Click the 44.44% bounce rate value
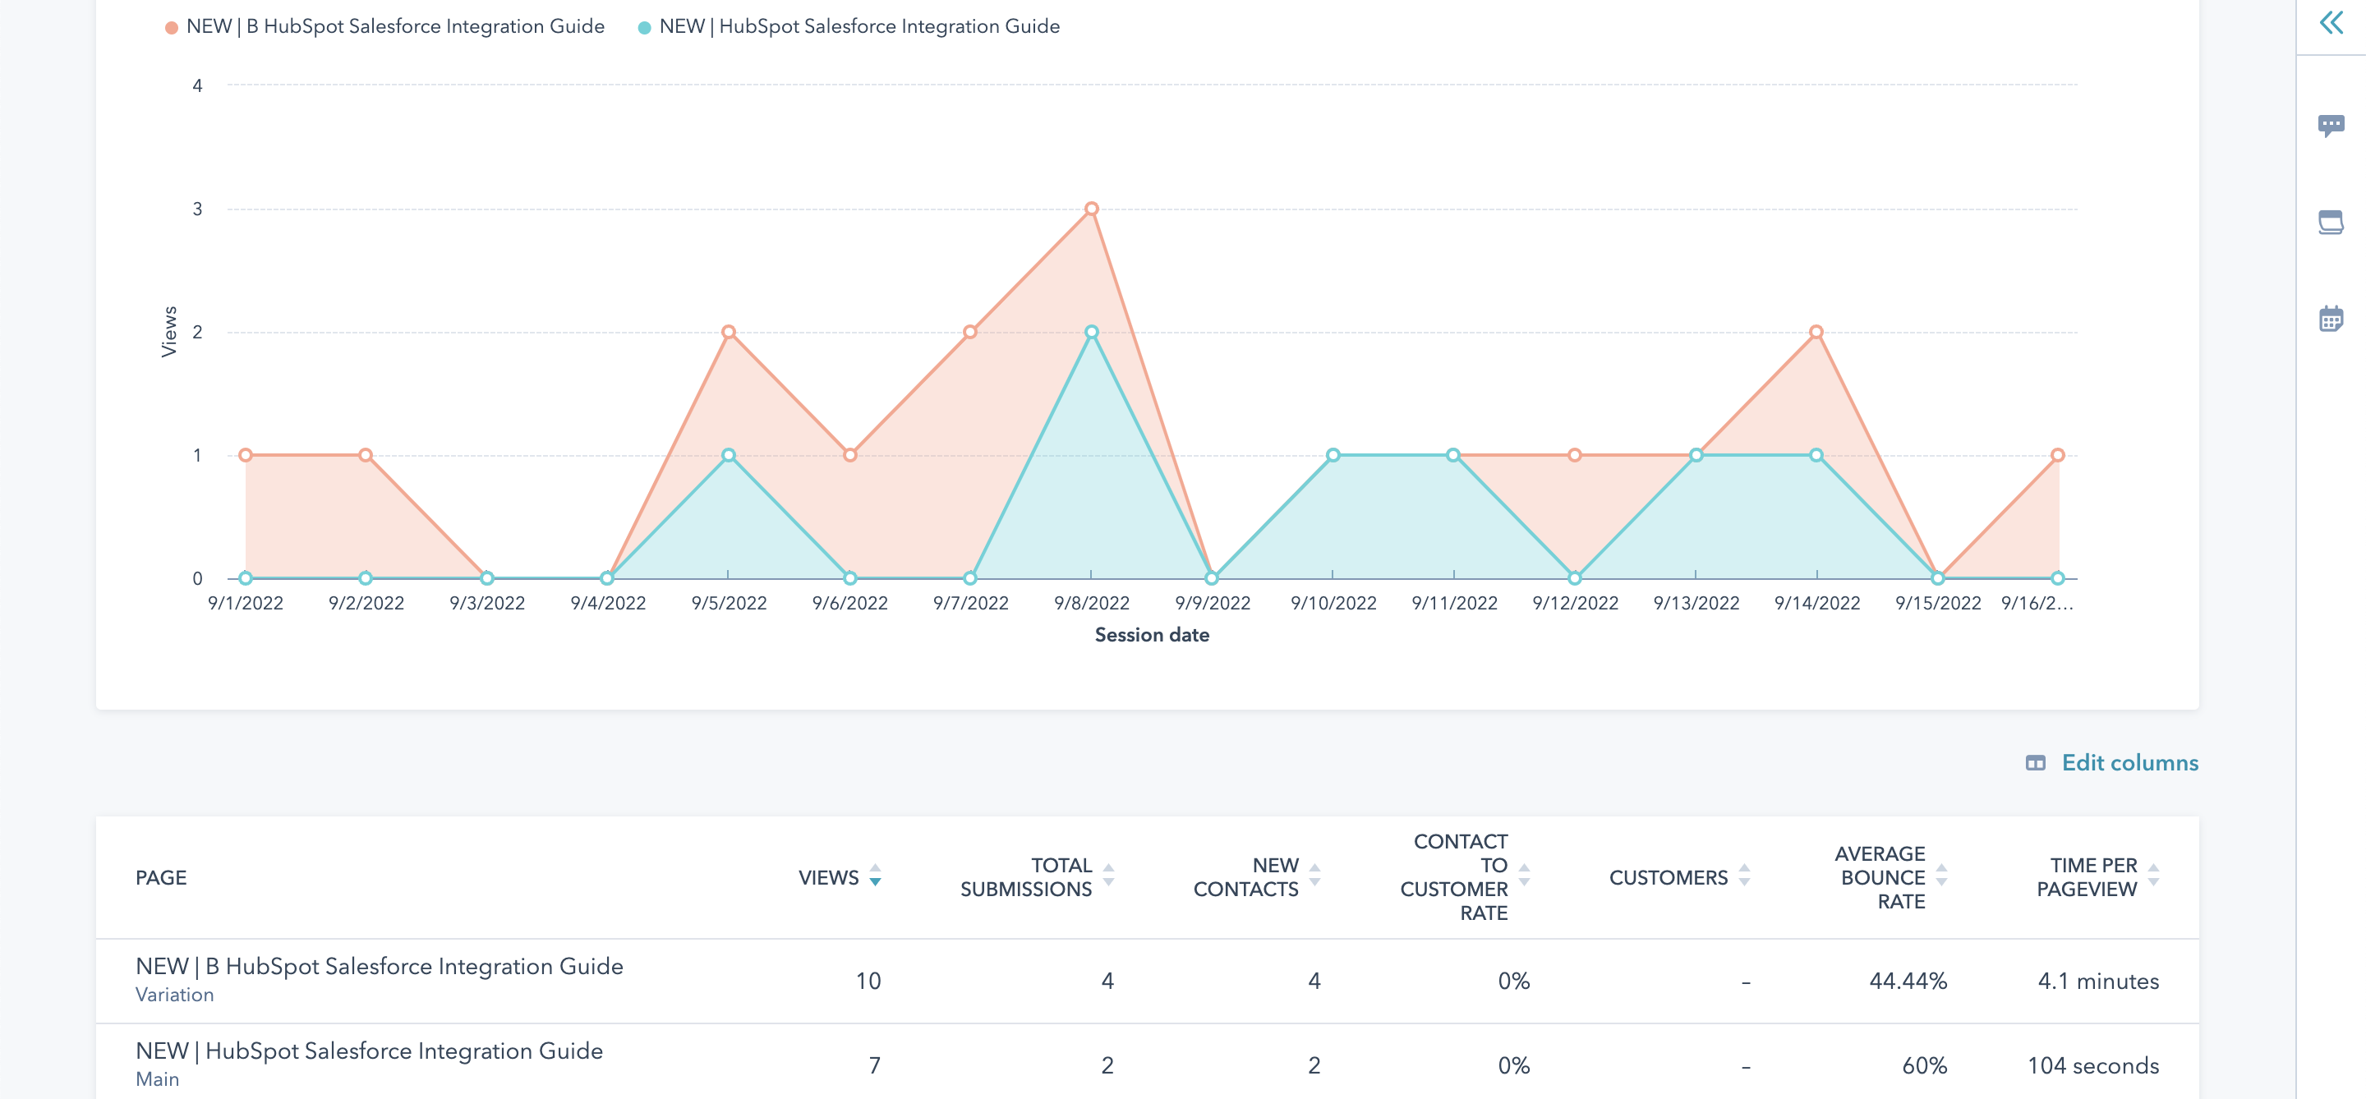Viewport: 2366px width, 1099px height. coord(1908,981)
